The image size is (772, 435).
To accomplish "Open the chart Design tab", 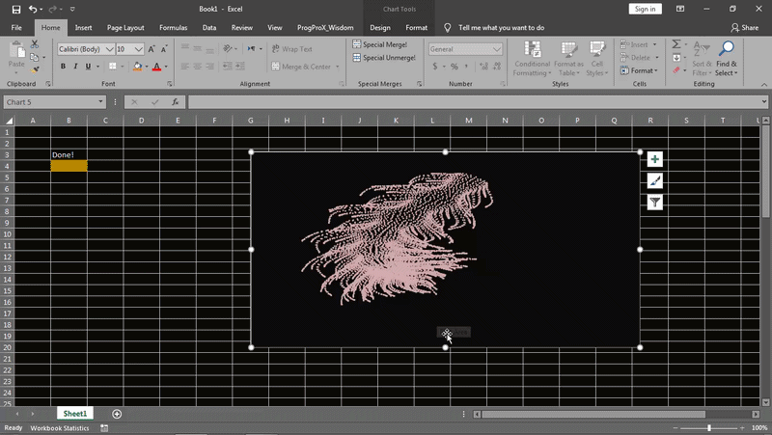I will point(380,28).
